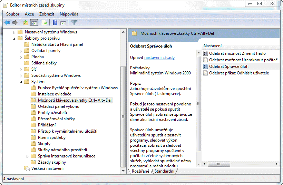Click the folder icon next to Zásady skupiny
283x185 pixels.
click(x=33, y=162)
